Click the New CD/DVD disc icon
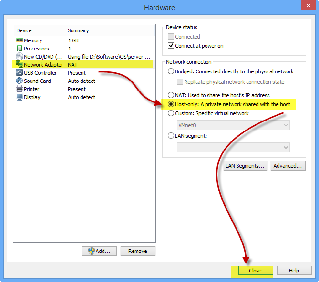Screen dimensions: 319x282 coord(20,57)
